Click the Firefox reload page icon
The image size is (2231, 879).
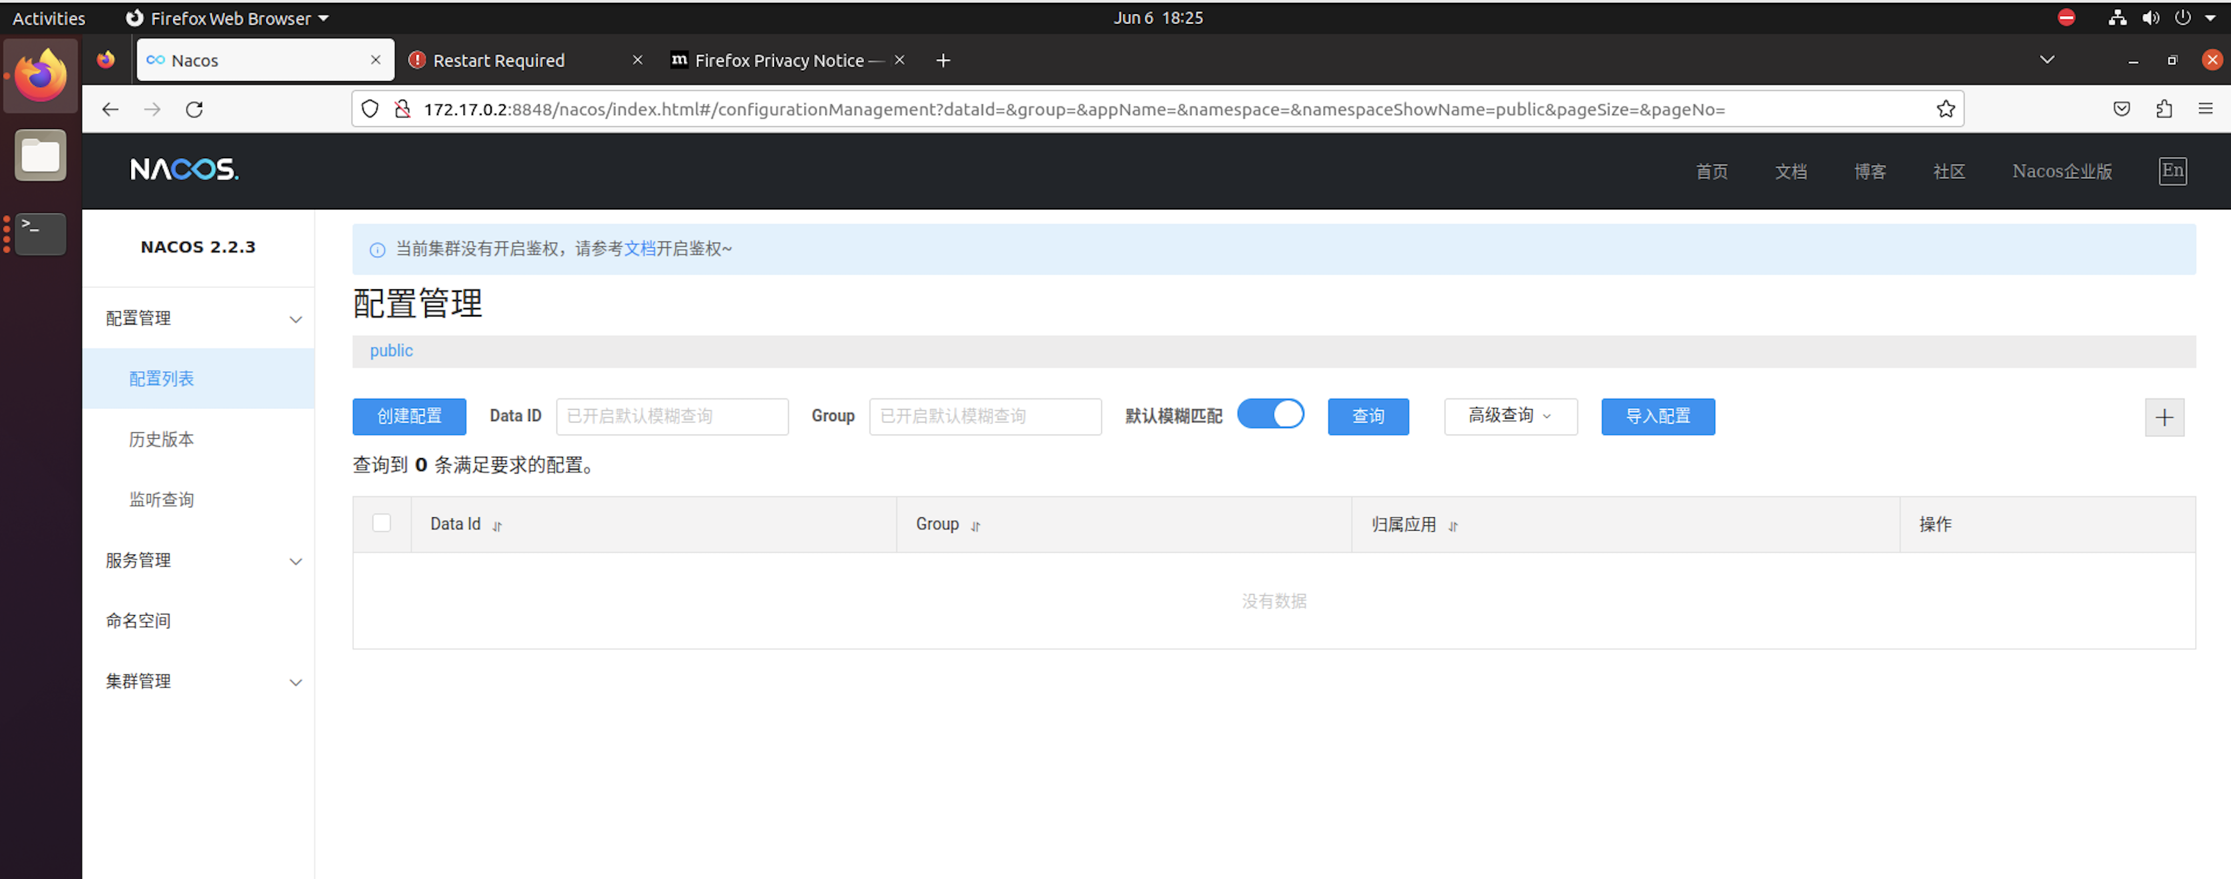click(x=194, y=109)
